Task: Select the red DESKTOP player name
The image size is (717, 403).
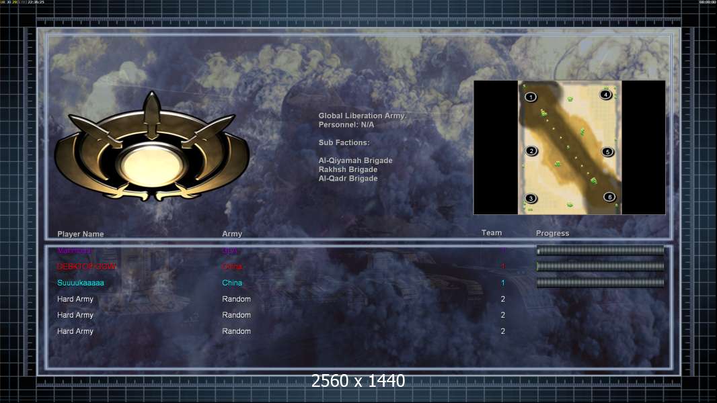Action: pyautogui.click(x=86, y=267)
